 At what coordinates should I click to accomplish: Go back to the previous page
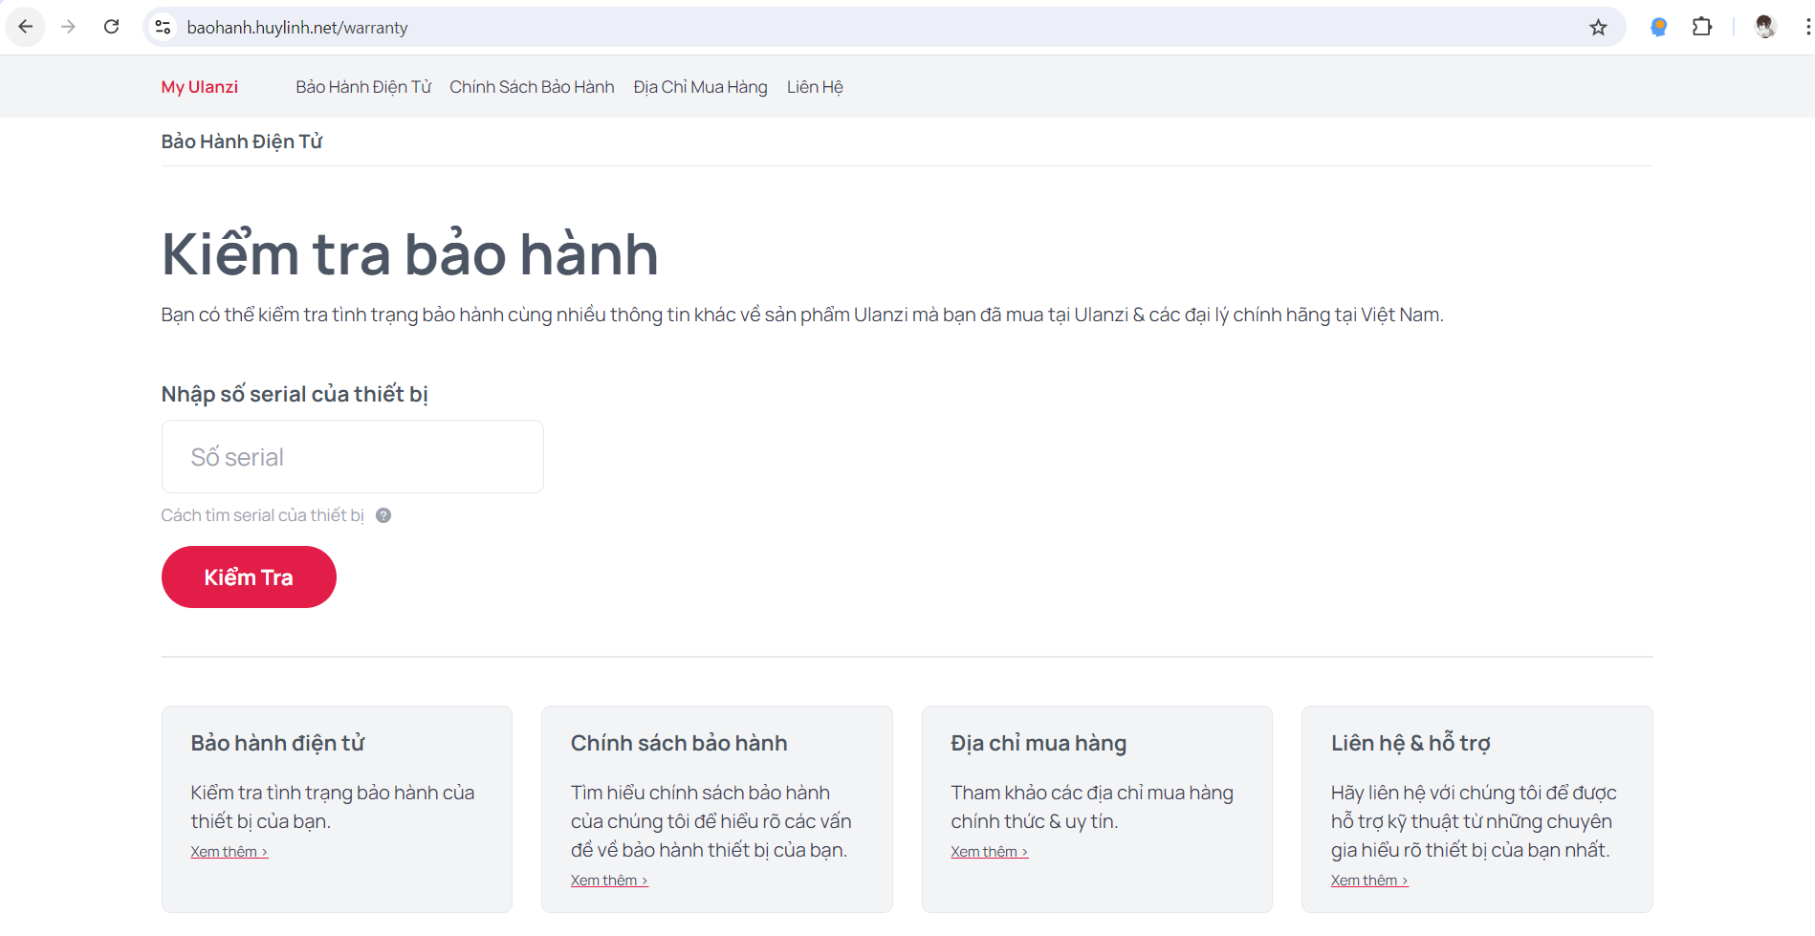point(26,27)
